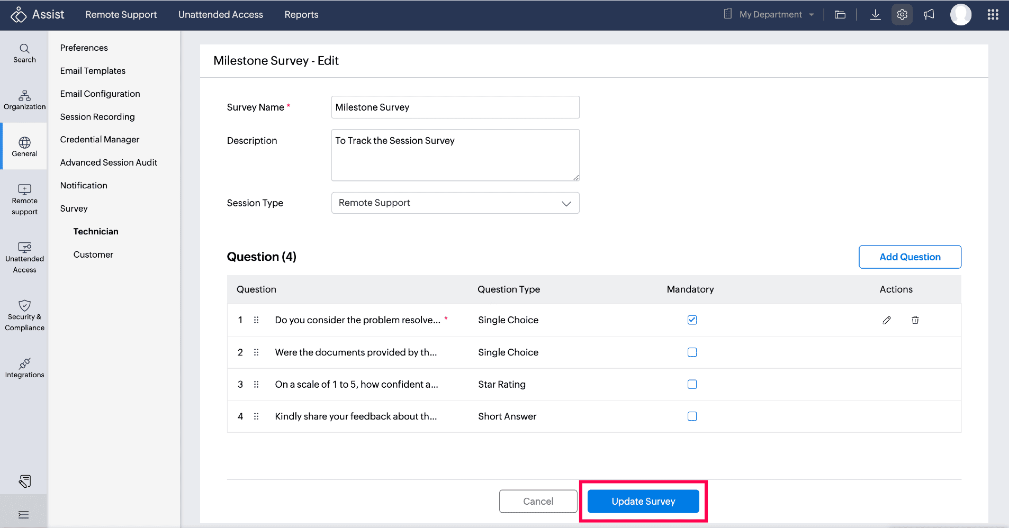1009x528 pixels.
Task: Click the pencil edit icon for question 1
Action: point(887,320)
